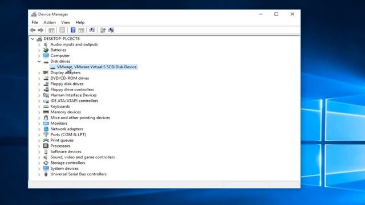The image size is (365, 205).
Task: Select the Batteries label
Action: point(58,50)
